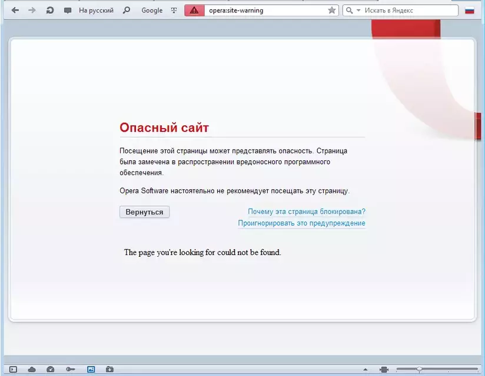Click the Opera Software recommendation sentence
The width and height of the screenshot is (485, 376).
[234, 191]
